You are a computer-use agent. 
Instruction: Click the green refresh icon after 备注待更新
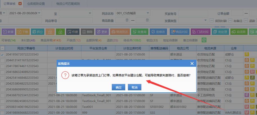point(204,40)
